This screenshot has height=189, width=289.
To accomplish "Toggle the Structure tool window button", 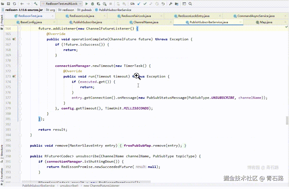I will (x=2, y=154).
